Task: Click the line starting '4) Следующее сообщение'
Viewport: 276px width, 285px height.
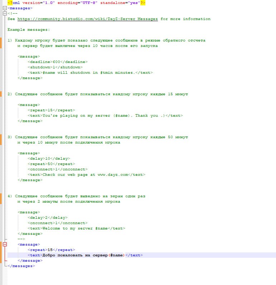Action: pos(77,196)
